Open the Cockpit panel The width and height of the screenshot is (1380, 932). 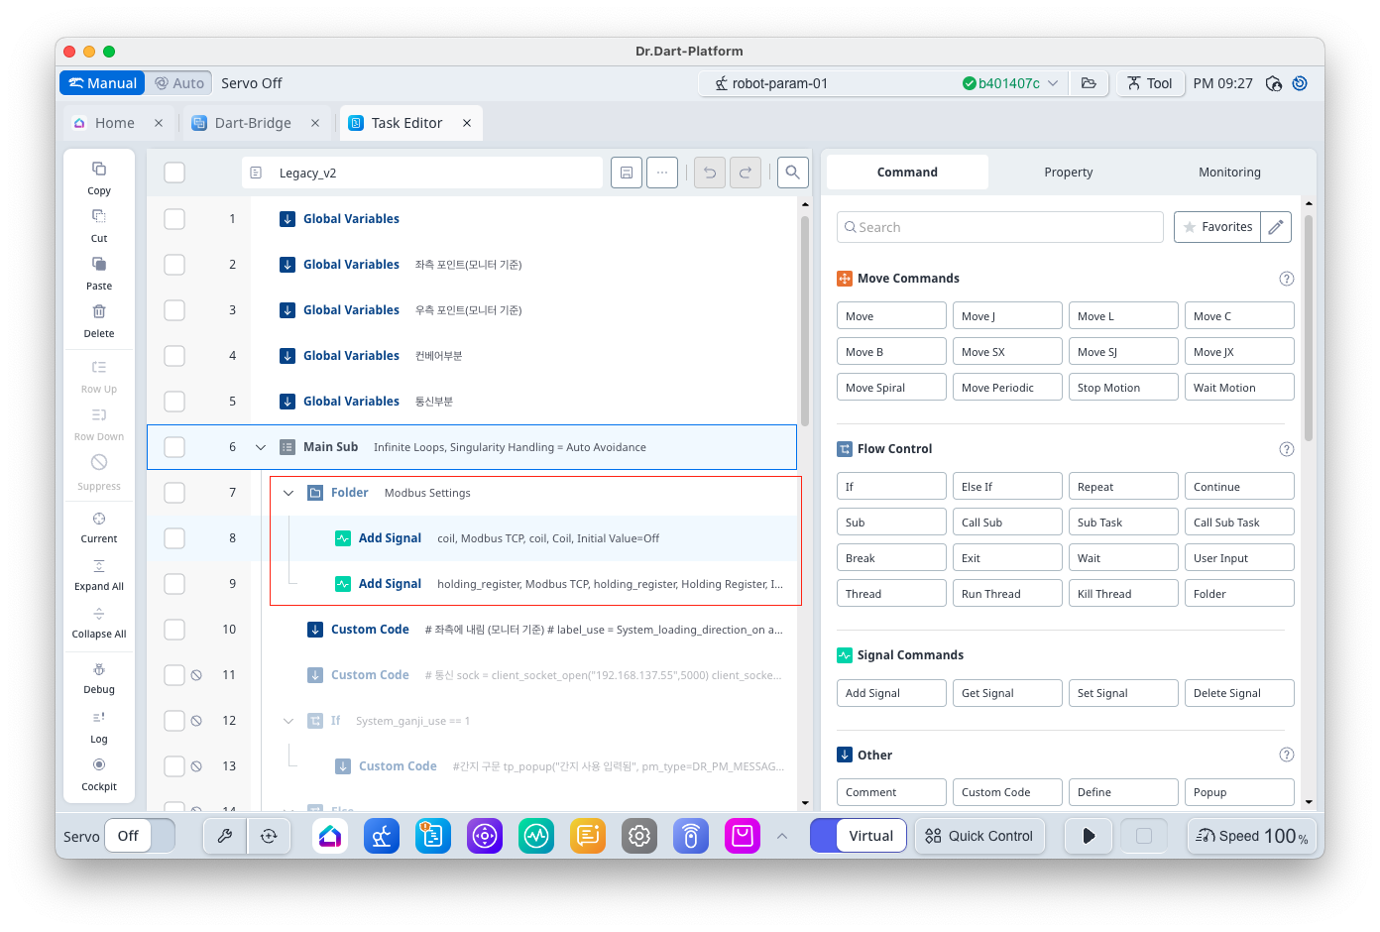click(99, 765)
